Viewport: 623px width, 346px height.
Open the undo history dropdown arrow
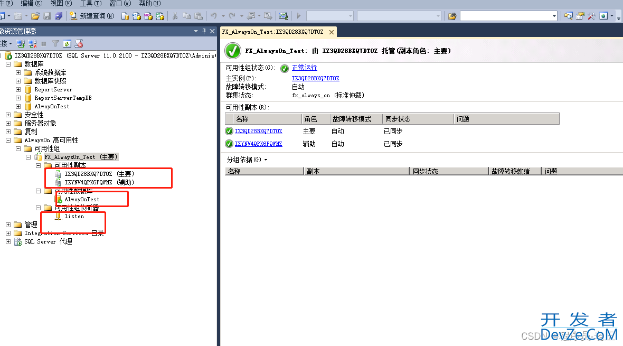[223, 16]
